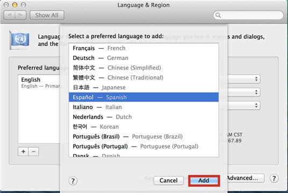
Task: Open help from the sheet's question mark
Action: click(x=73, y=181)
